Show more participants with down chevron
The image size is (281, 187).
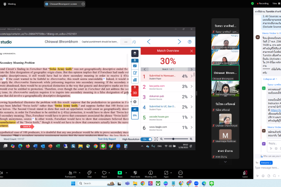click(x=225, y=162)
